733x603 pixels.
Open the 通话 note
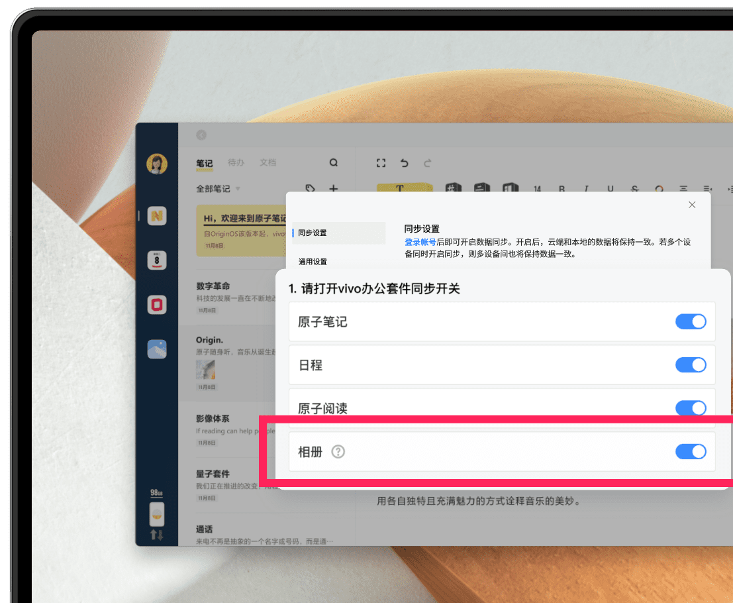pyautogui.click(x=265, y=535)
